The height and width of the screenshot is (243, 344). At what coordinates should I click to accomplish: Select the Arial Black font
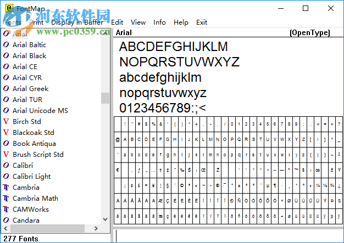[x=29, y=55]
